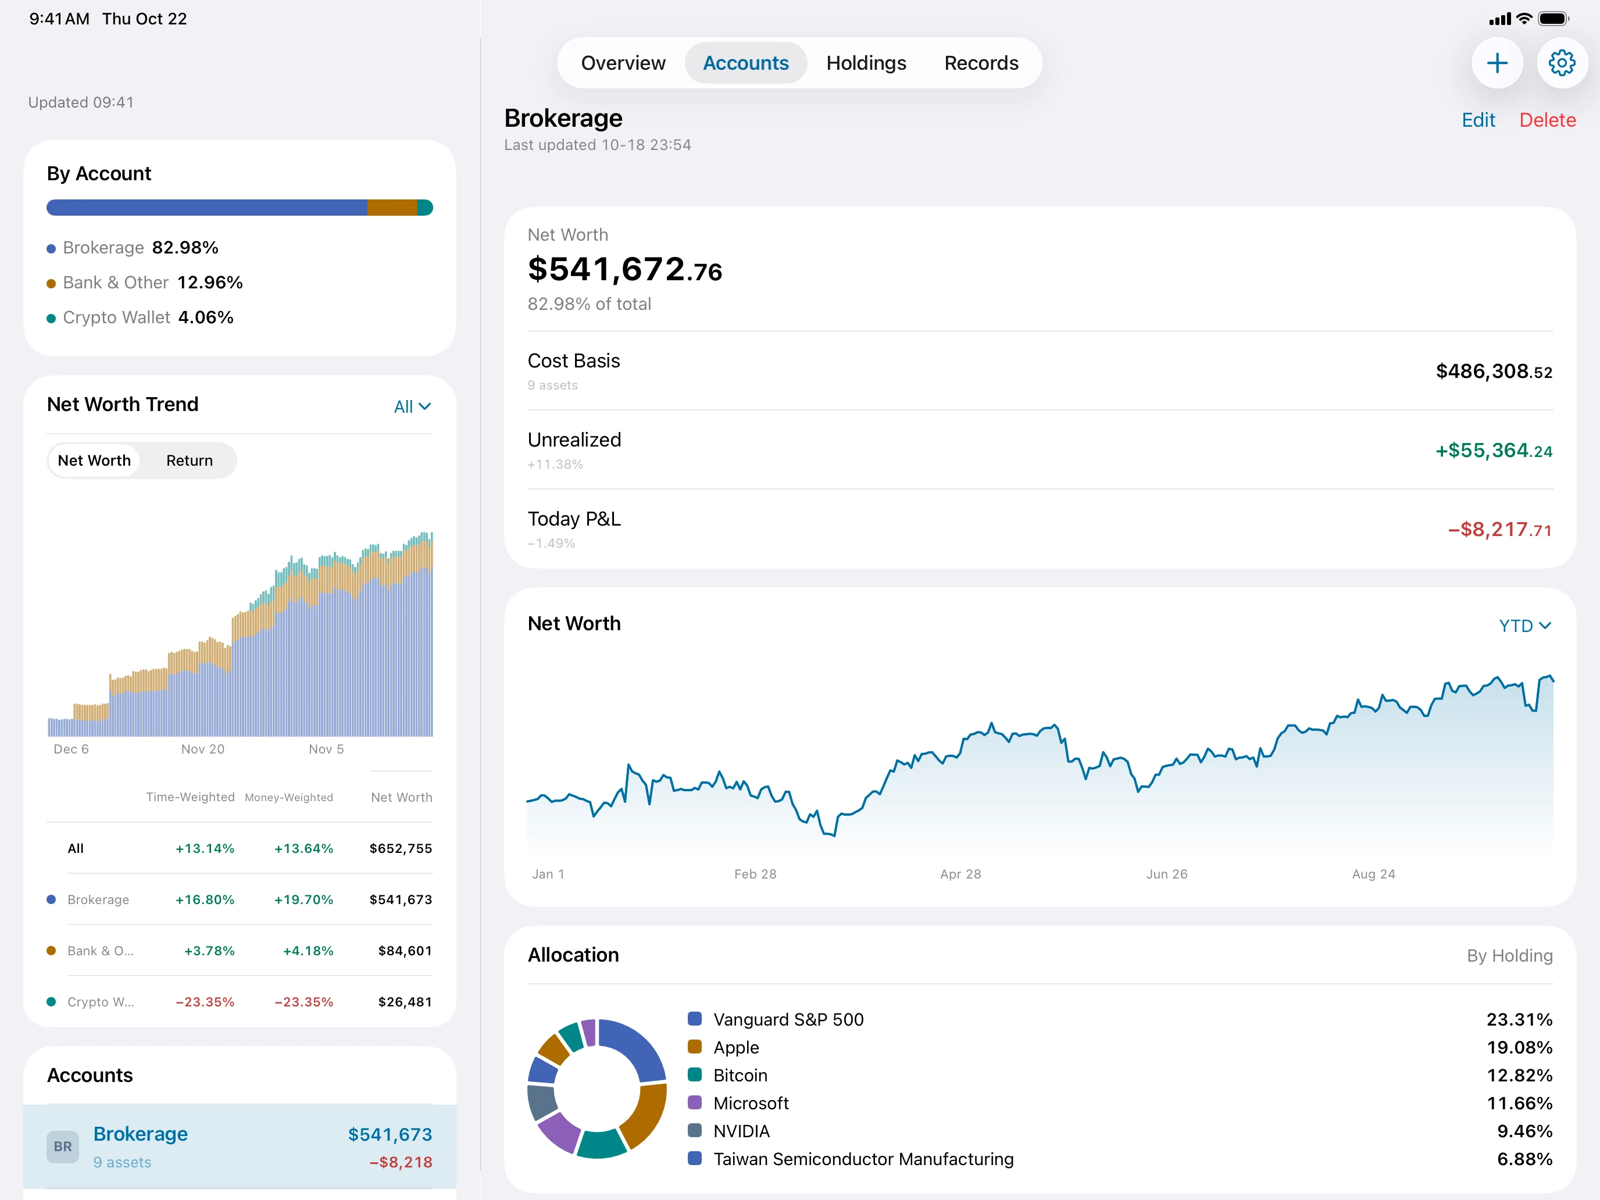Open the Brokerage account row
The width and height of the screenshot is (1600, 1200).
(x=240, y=1147)
